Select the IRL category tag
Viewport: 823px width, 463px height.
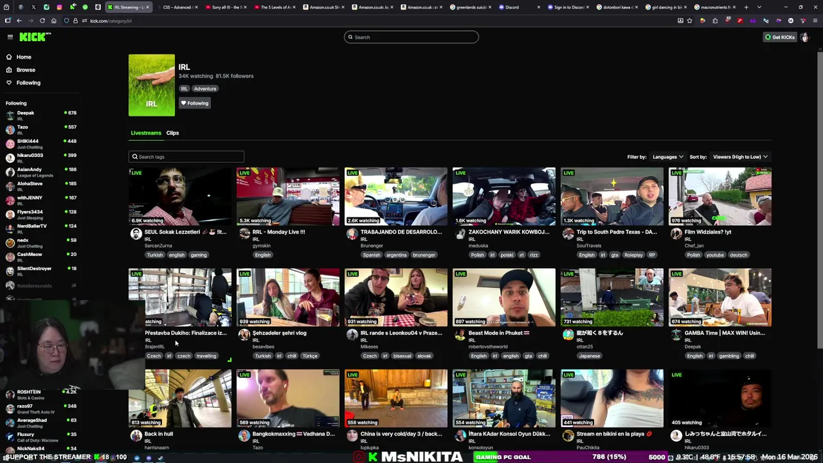tap(184, 89)
